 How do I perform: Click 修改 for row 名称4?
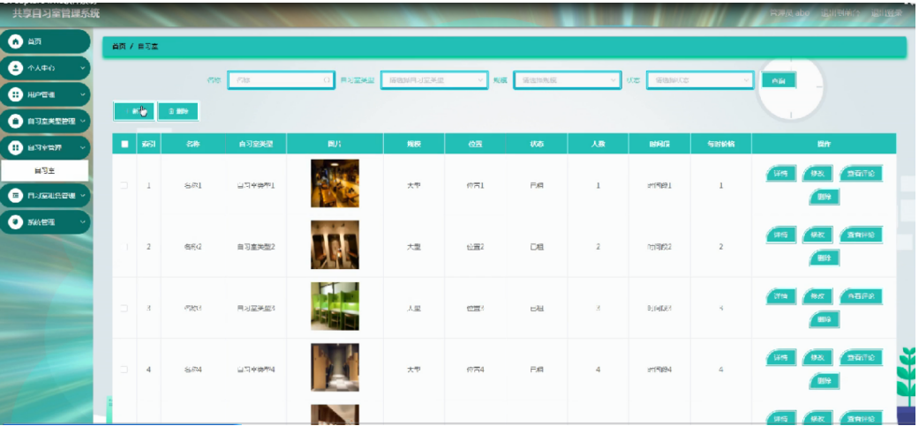pyautogui.click(x=817, y=357)
